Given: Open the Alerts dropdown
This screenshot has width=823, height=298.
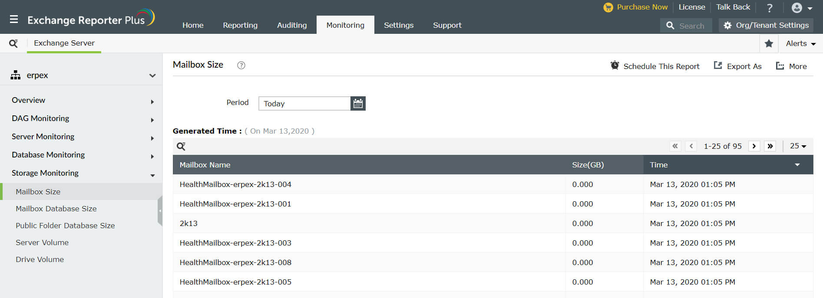Looking at the screenshot, I should 801,43.
